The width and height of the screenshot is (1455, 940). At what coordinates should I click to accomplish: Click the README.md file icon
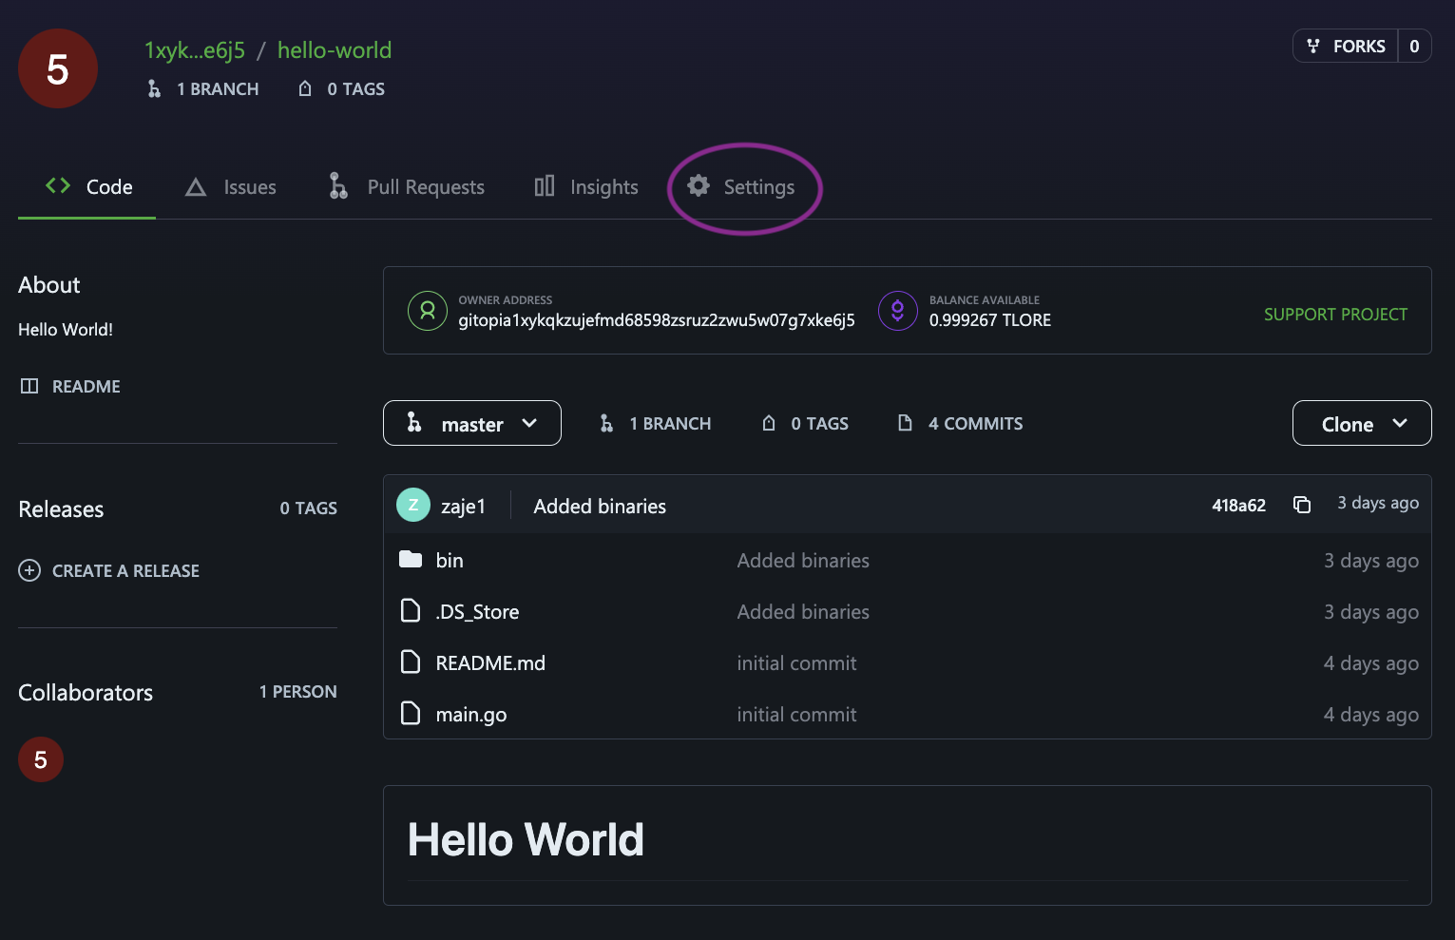pos(411,662)
